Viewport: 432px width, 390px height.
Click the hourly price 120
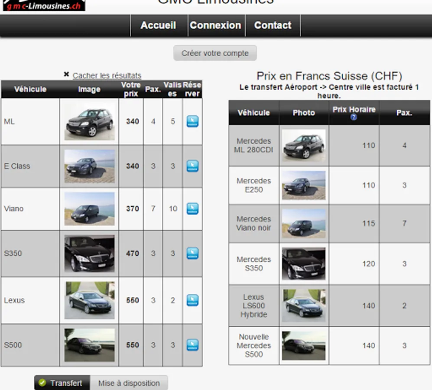pyautogui.click(x=369, y=264)
